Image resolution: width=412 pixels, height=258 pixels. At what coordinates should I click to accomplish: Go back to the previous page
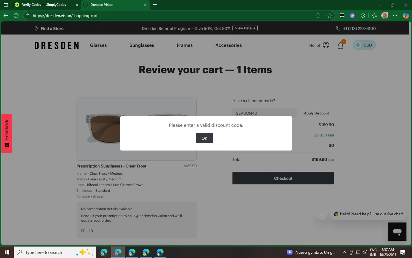[x=6, y=15]
